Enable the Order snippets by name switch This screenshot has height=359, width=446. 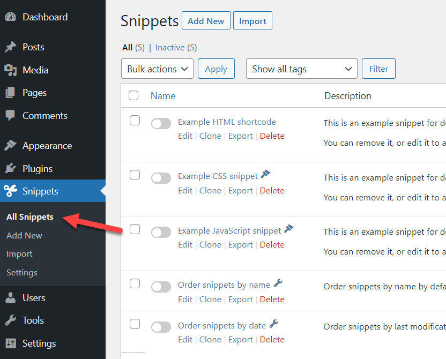(x=161, y=287)
